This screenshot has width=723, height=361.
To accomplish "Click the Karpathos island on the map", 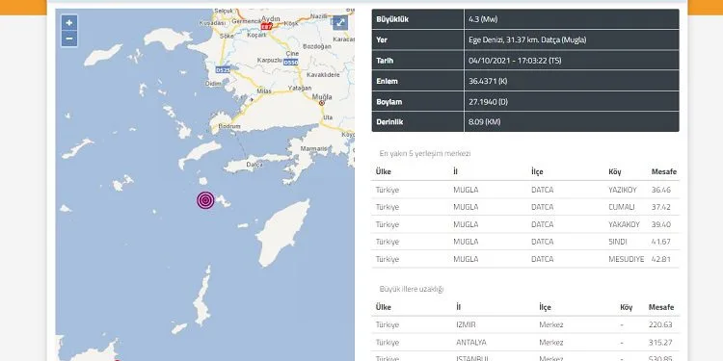I will pyautogui.click(x=202, y=297).
